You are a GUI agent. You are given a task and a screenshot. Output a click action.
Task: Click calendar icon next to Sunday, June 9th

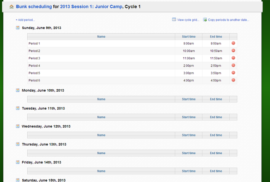pyautogui.click(x=18, y=28)
